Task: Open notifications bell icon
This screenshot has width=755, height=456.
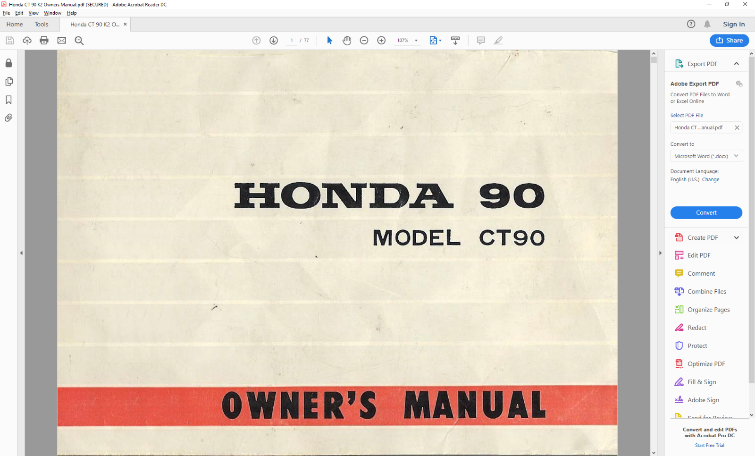Action: (x=707, y=24)
